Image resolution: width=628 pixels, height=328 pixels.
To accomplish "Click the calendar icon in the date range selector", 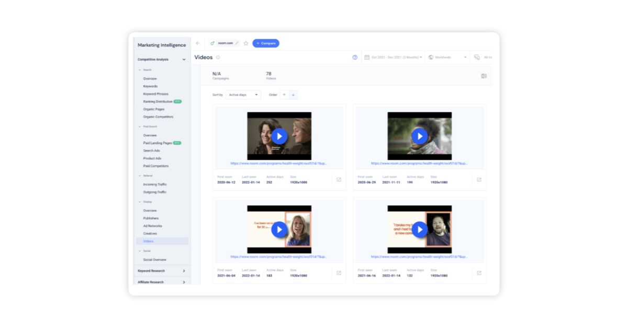I will tap(366, 57).
